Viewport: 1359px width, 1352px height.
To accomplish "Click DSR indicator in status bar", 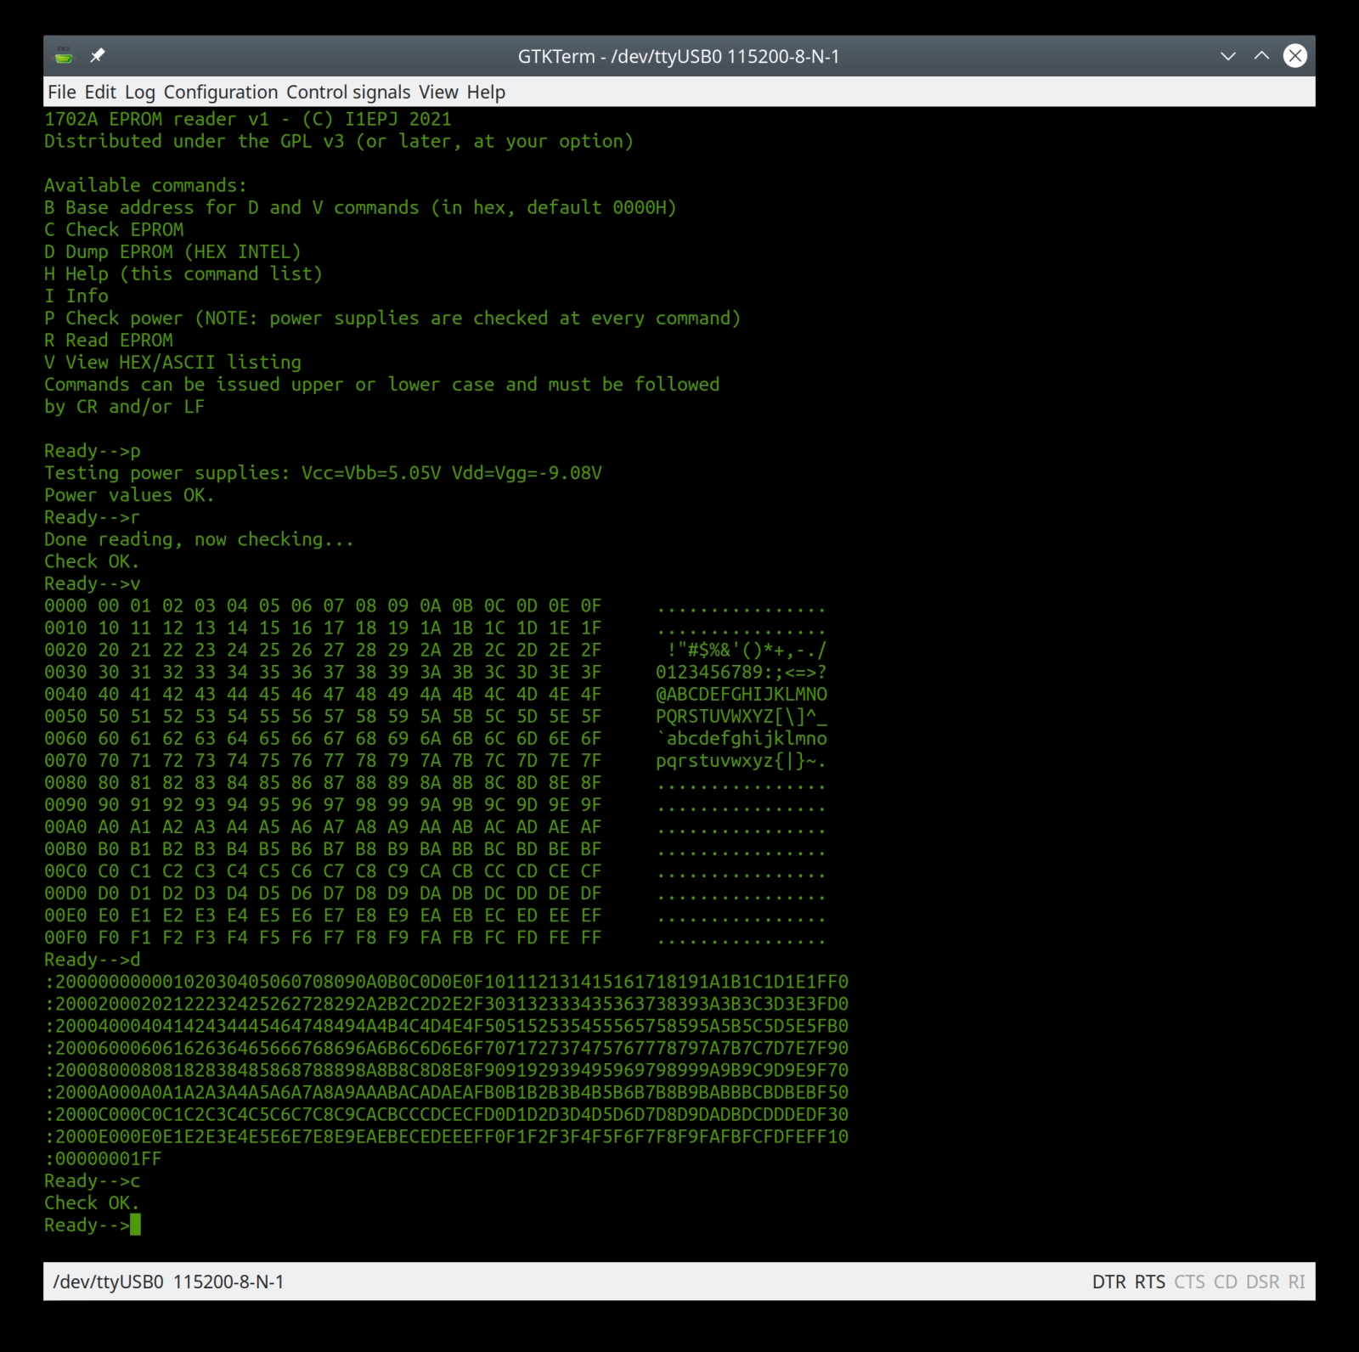I will pos(1263,1282).
